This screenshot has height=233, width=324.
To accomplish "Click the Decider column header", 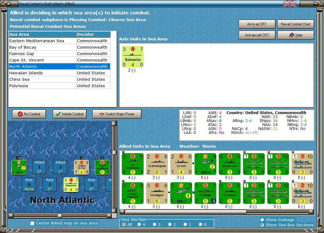I will click(x=93, y=35).
